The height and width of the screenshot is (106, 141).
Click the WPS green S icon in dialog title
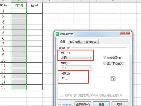57,34
